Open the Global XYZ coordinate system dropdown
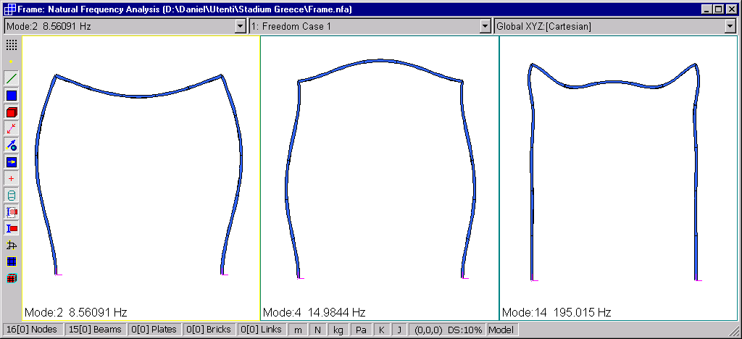This screenshot has height=339, width=742. (x=730, y=27)
